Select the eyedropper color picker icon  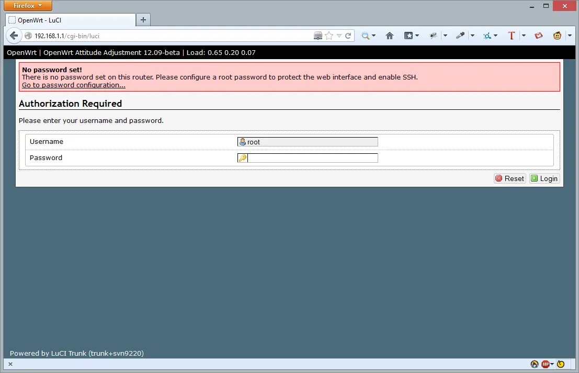tap(460, 36)
